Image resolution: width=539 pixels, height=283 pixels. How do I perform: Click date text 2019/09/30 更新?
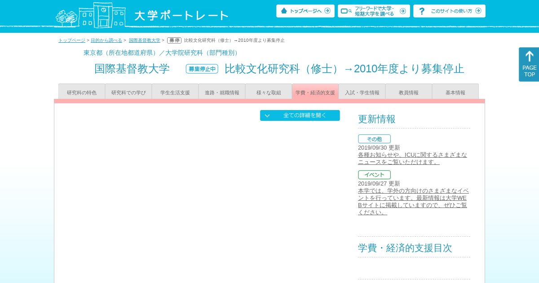(x=379, y=147)
